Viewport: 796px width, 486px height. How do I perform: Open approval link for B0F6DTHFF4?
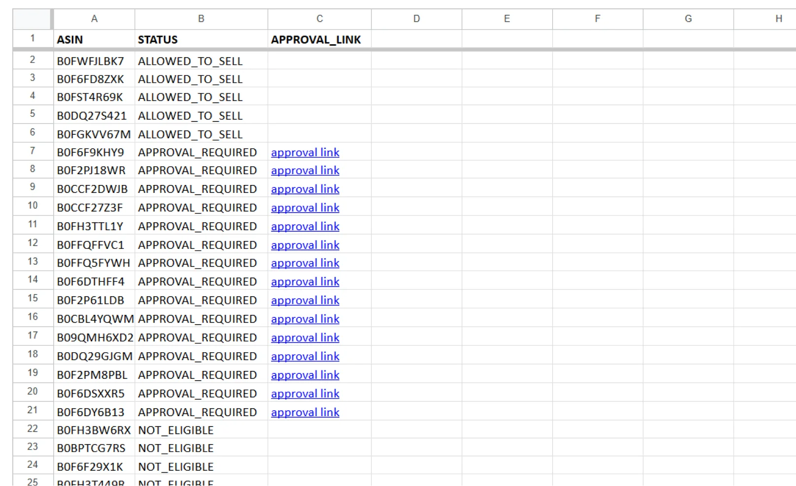tap(305, 282)
